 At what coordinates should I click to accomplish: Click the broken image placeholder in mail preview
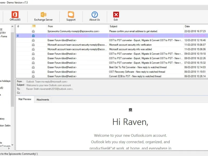point(131,110)
